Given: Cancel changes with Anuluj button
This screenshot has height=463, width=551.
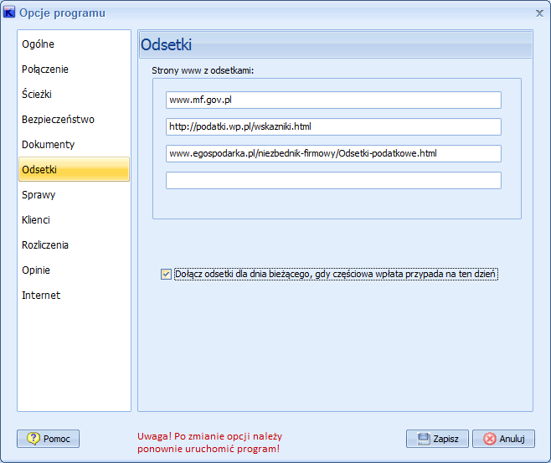Looking at the screenshot, I should (503, 439).
